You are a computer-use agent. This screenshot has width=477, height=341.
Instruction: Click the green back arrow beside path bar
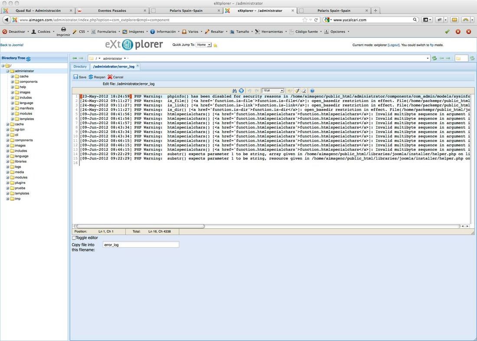click(75, 58)
